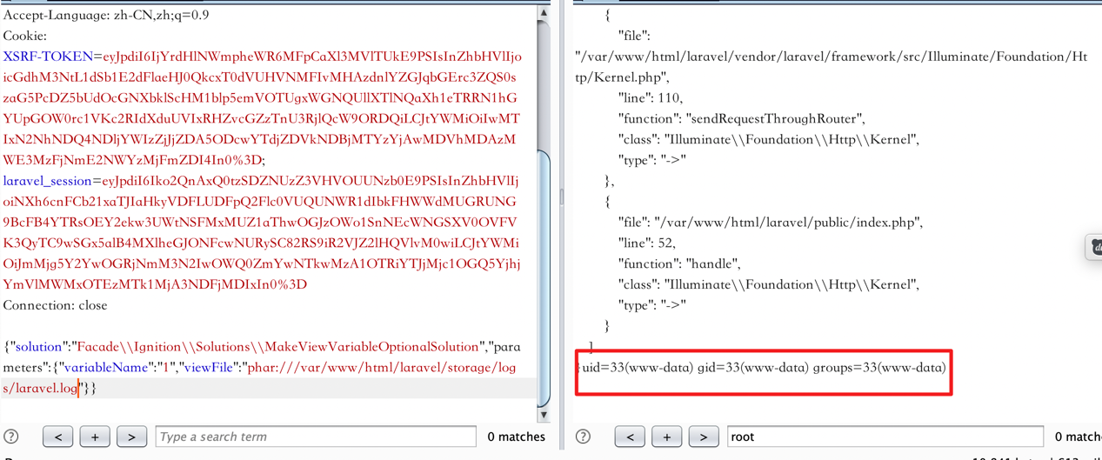Focus the "Type a search term" request field
Viewport: 1102px width, 460px height.
pyautogui.click(x=316, y=437)
